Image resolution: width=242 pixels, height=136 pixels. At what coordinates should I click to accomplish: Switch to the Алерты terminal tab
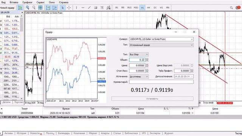(105, 133)
